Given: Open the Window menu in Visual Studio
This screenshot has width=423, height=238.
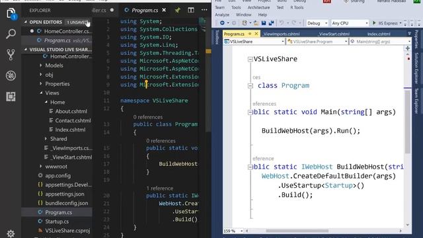Looking at the screenshot, I should 243,15.
